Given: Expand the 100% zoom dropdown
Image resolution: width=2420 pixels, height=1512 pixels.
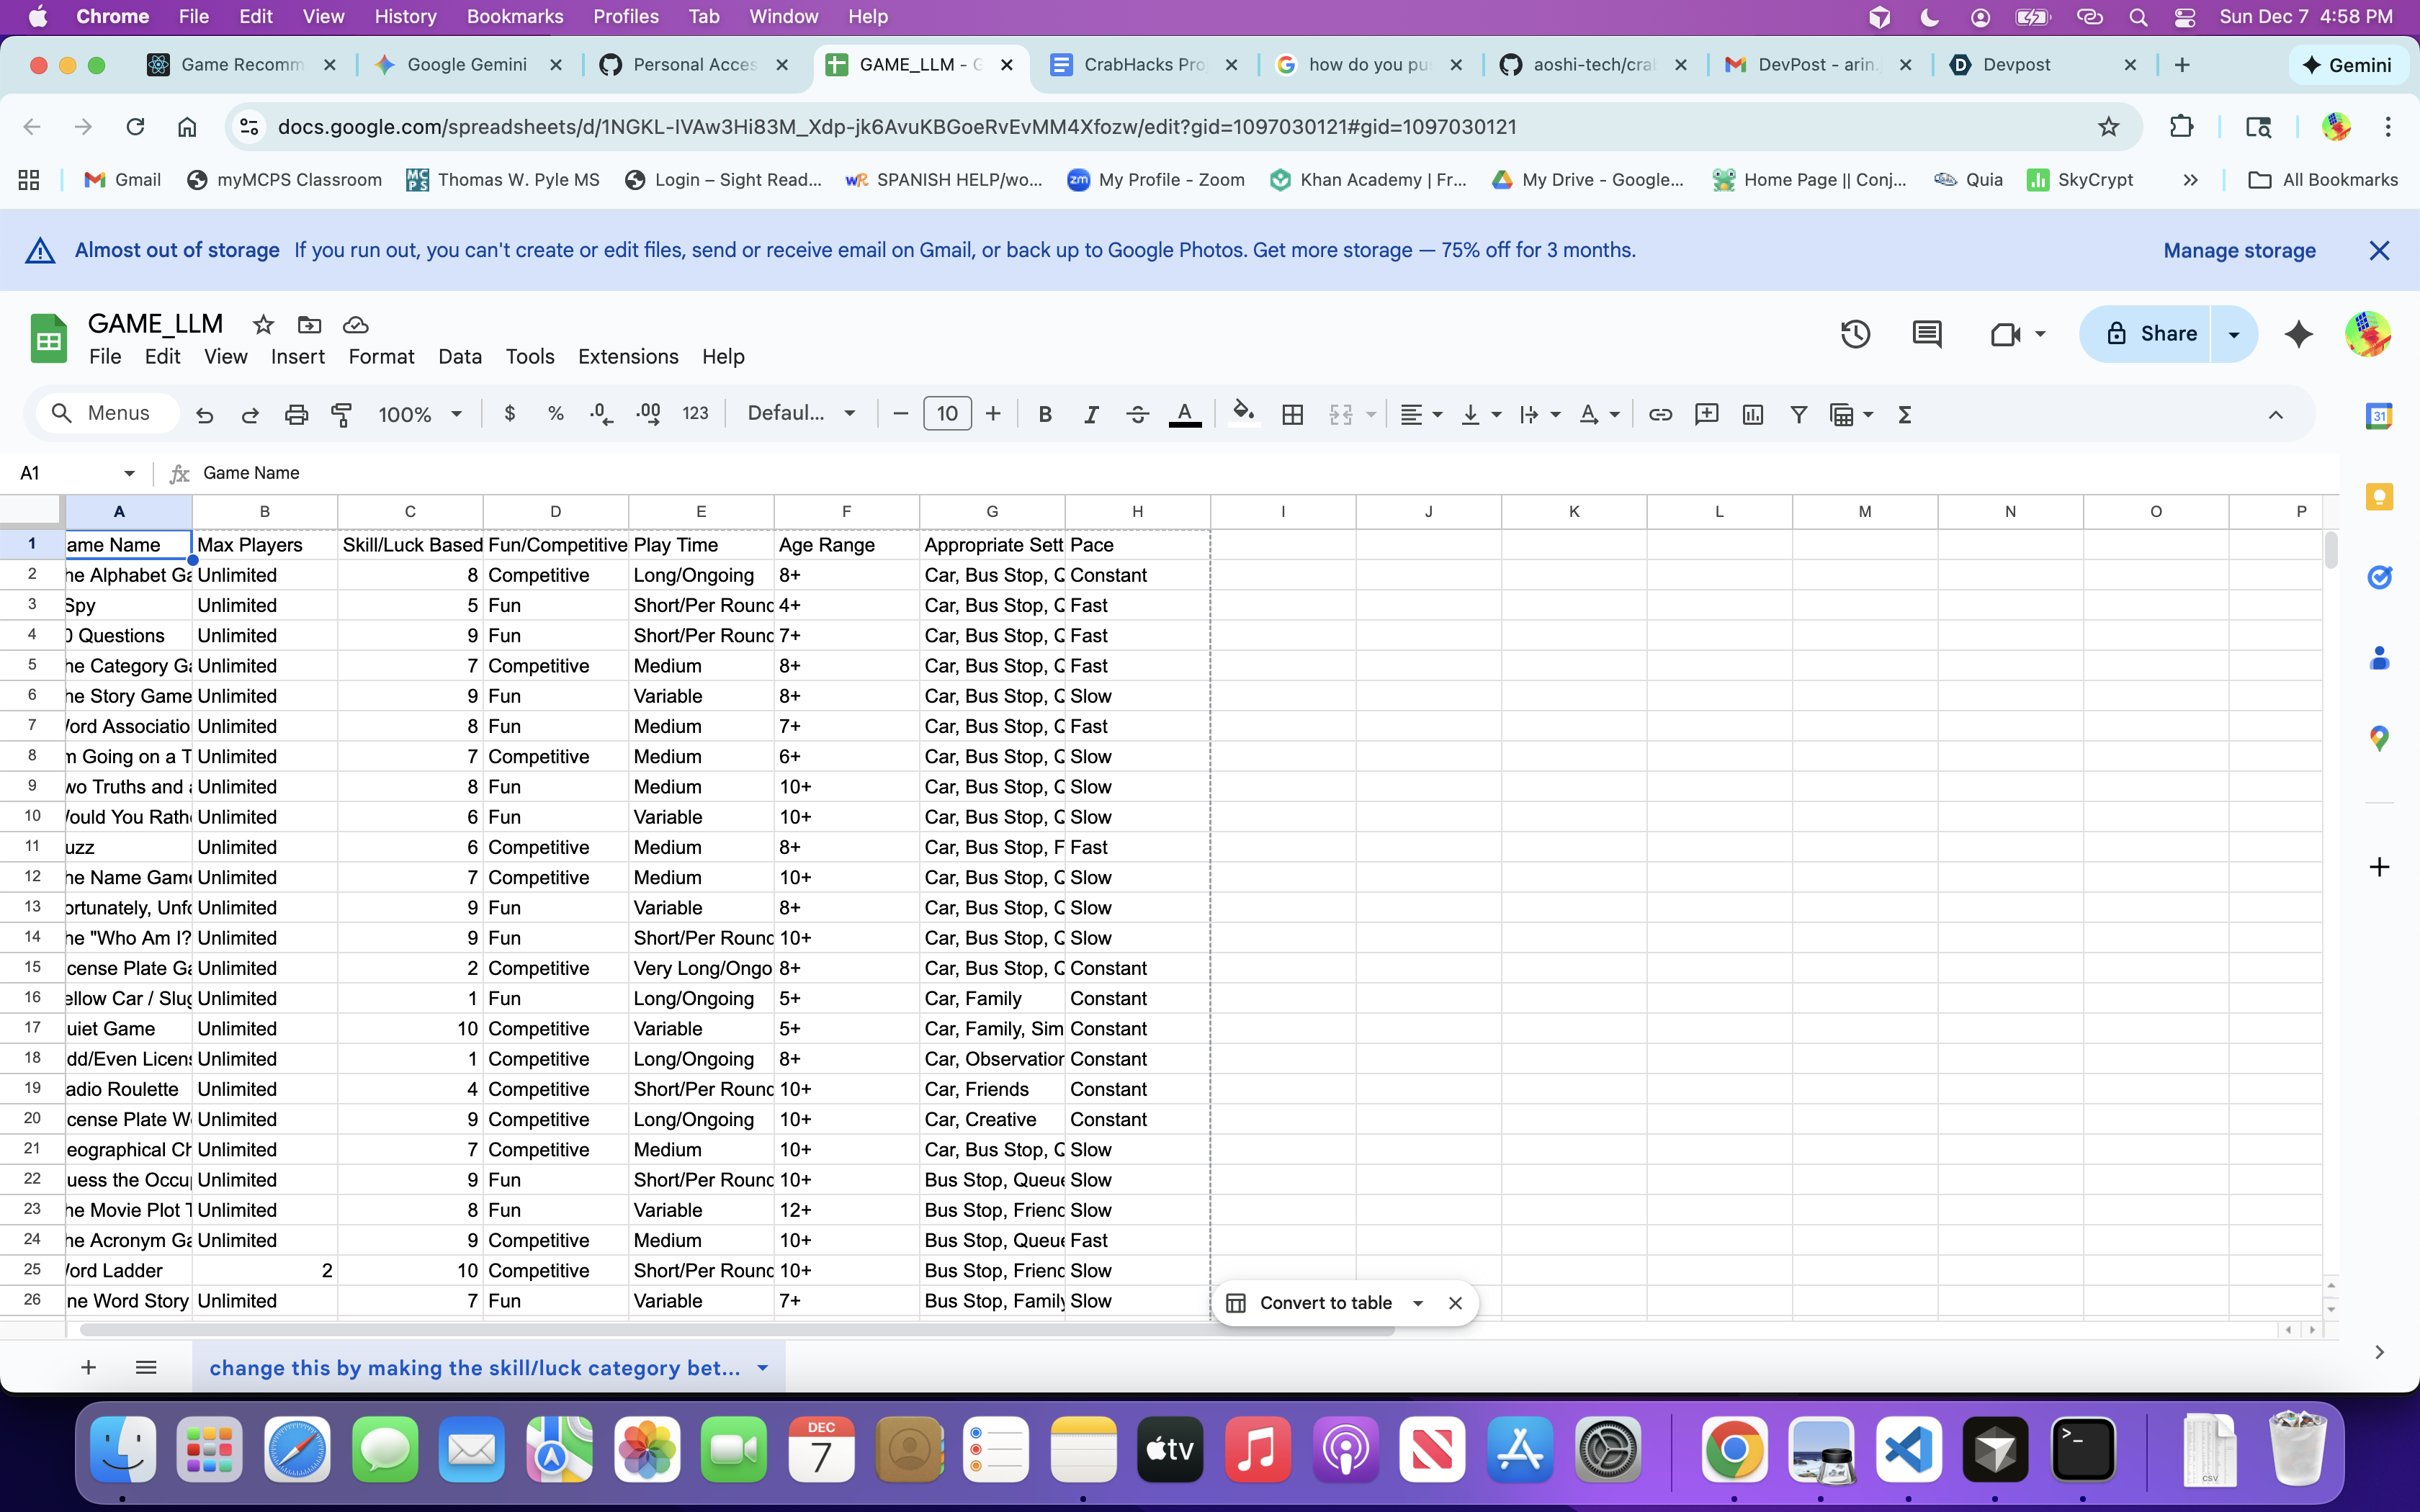Looking at the screenshot, I should 420,414.
